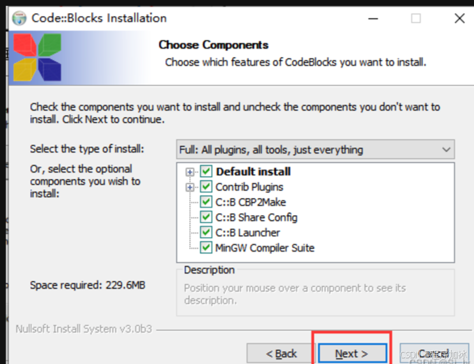The image size is (474, 364).
Task: Disable the C::B Launcher component
Action: (x=206, y=231)
